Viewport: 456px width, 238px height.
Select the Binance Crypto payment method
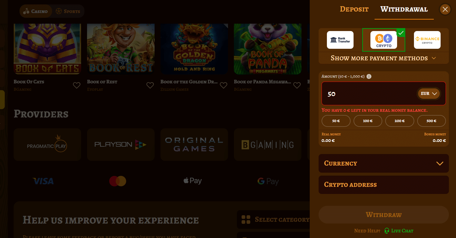(427, 40)
